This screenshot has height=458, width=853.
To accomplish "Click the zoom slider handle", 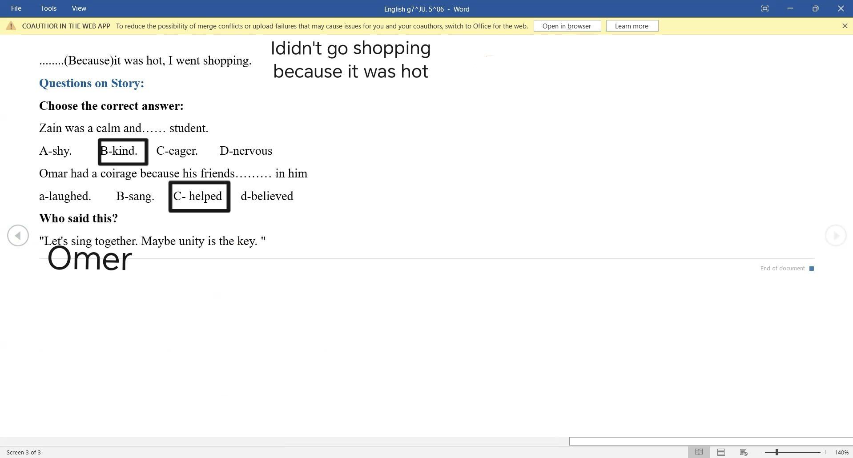I will 777,452.
